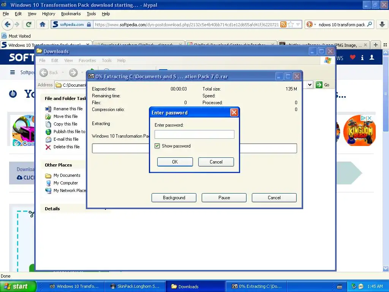This screenshot has width=389, height=292.
Task: Pause the 7-Zip extraction
Action: (224, 198)
